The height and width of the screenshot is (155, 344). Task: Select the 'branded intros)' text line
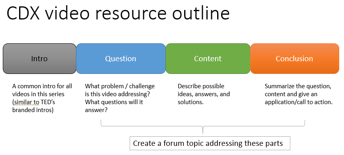point(33,110)
